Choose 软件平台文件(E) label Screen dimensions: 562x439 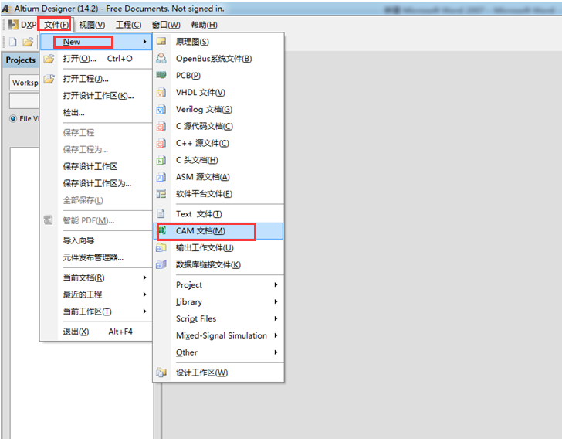(x=204, y=194)
